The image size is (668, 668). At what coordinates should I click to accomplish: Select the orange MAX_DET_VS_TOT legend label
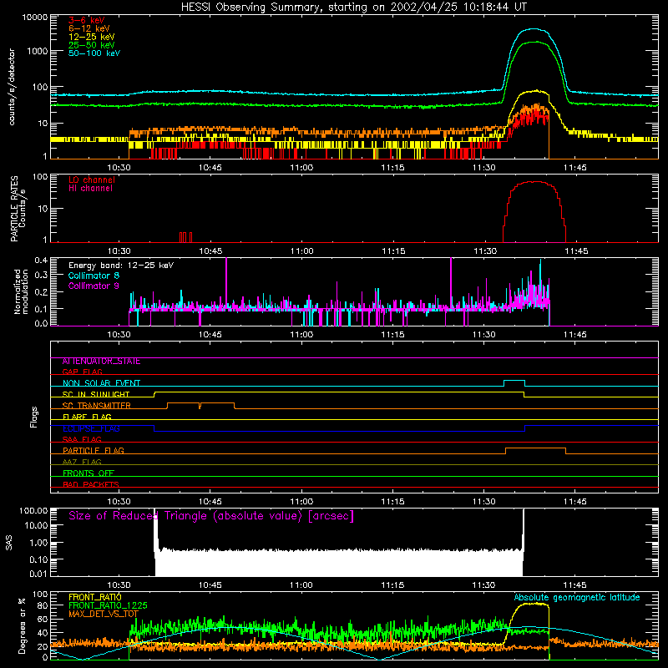pyautogui.click(x=104, y=614)
